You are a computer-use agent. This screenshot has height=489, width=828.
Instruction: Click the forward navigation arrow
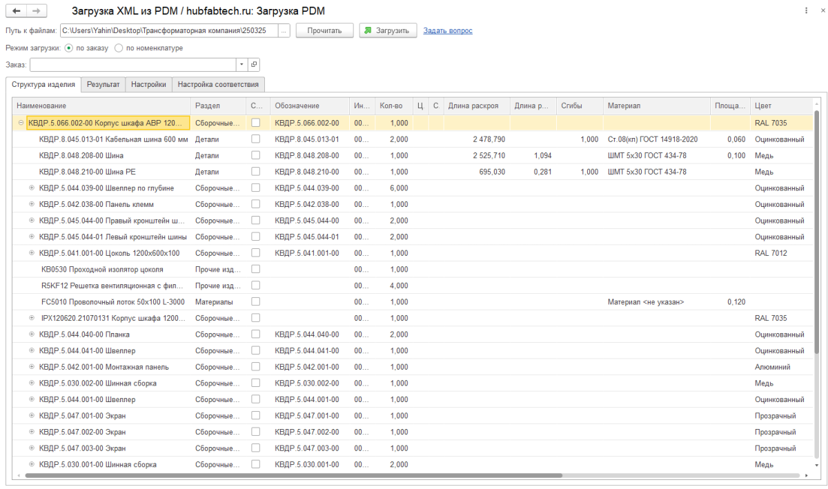tap(36, 12)
